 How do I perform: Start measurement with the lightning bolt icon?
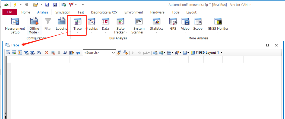[x=15, y=5]
